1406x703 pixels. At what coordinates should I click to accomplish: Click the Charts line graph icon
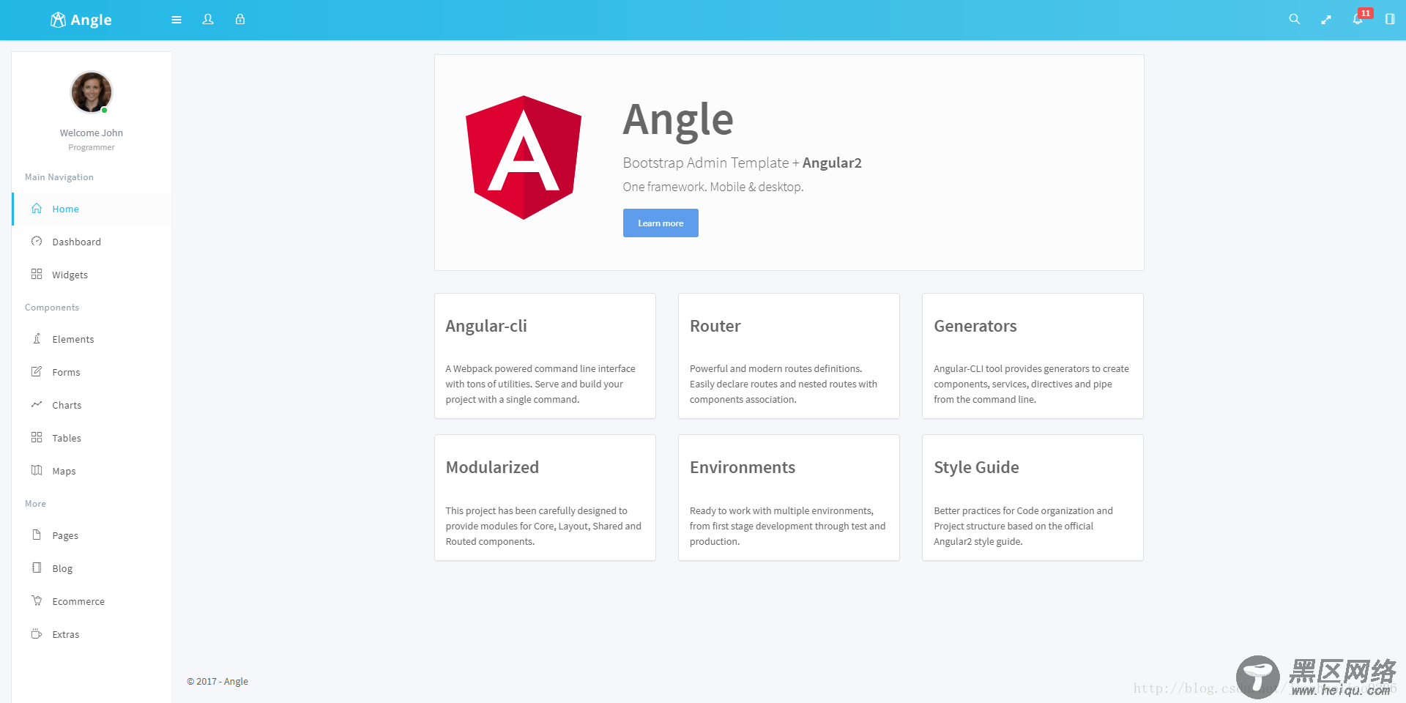coord(37,404)
